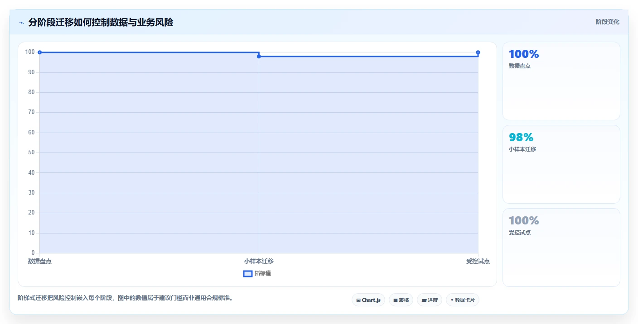Click the 指标值 legend text
This screenshot has height=324, width=638.
coord(263,273)
